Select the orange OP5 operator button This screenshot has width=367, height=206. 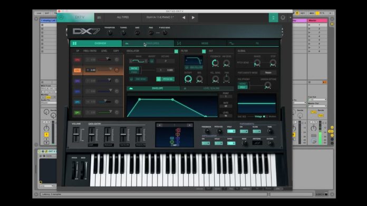tap(78, 70)
